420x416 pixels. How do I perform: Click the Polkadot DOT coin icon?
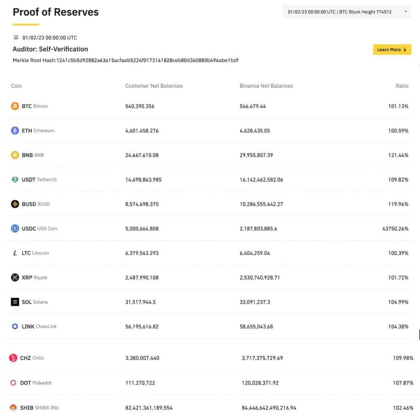click(x=13, y=383)
